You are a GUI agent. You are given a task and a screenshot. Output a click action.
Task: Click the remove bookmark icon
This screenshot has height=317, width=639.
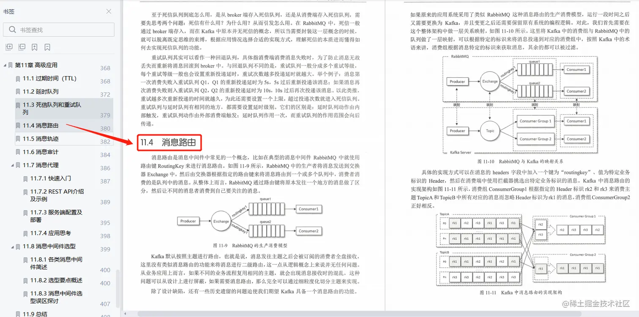point(47,47)
